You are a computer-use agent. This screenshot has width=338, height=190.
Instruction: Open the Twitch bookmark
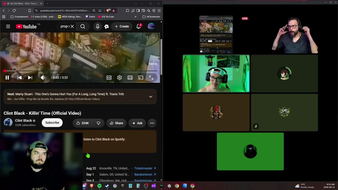click(90, 17)
